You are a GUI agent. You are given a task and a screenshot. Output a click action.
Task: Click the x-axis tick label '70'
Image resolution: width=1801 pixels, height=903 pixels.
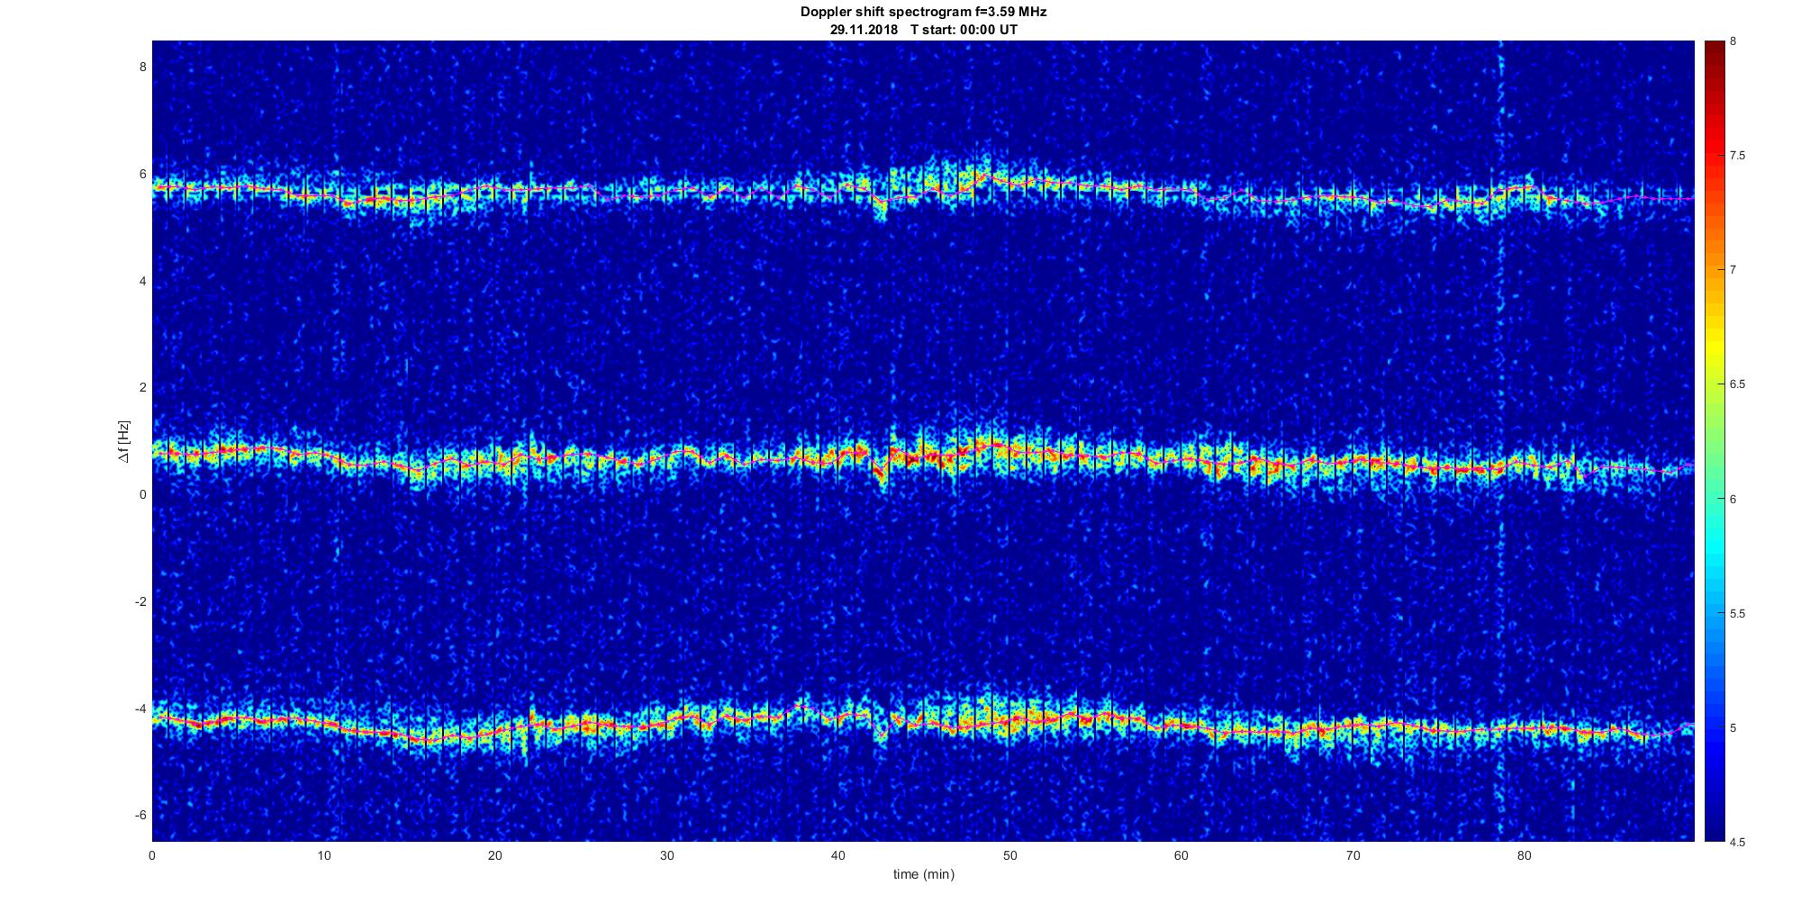[1353, 855]
